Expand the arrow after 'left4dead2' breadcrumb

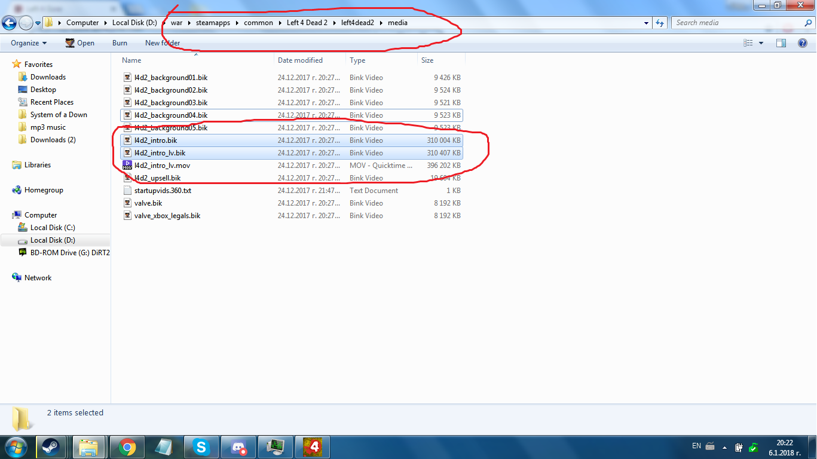[x=381, y=23]
